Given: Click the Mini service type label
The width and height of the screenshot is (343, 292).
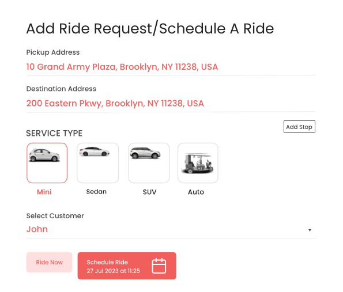Looking at the screenshot, I should coord(44,192).
